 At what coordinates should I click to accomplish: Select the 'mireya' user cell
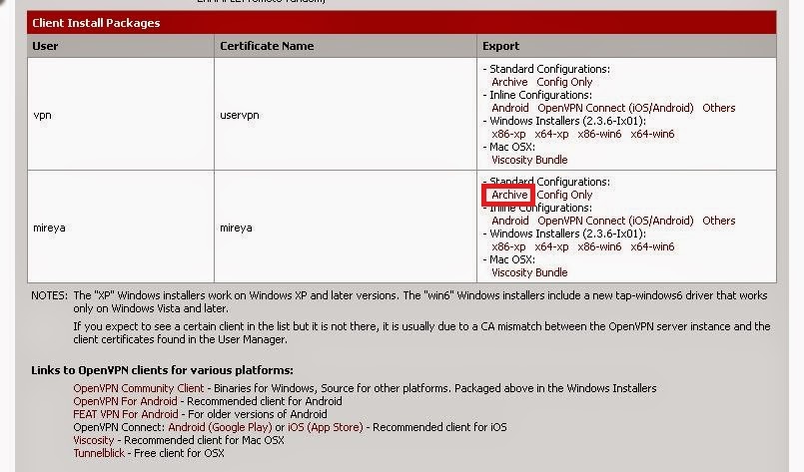pyautogui.click(x=121, y=228)
